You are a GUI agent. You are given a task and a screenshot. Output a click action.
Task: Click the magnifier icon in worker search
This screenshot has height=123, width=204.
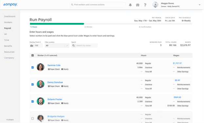coord(73,46)
